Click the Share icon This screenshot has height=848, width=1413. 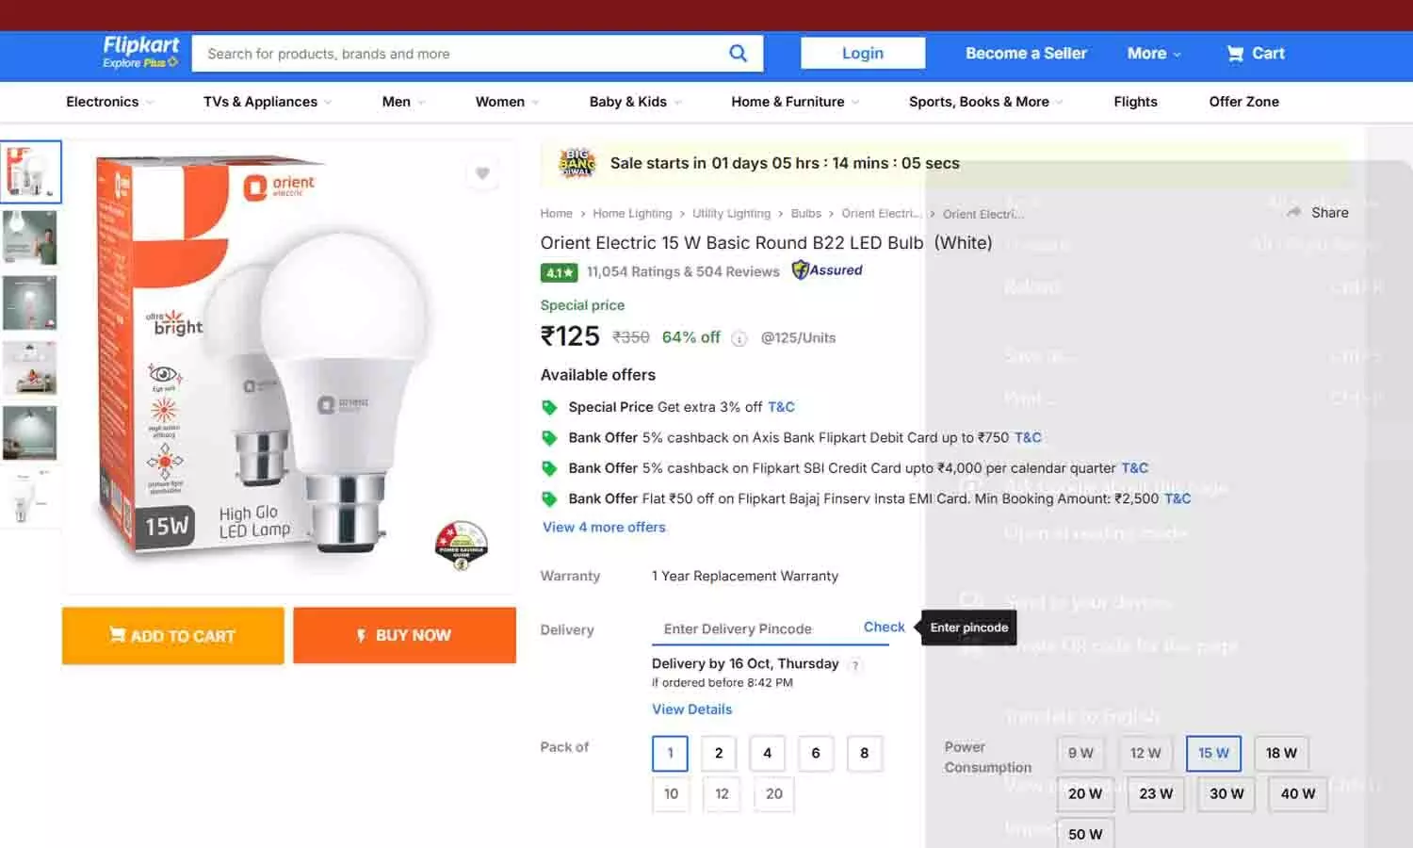tap(1292, 212)
